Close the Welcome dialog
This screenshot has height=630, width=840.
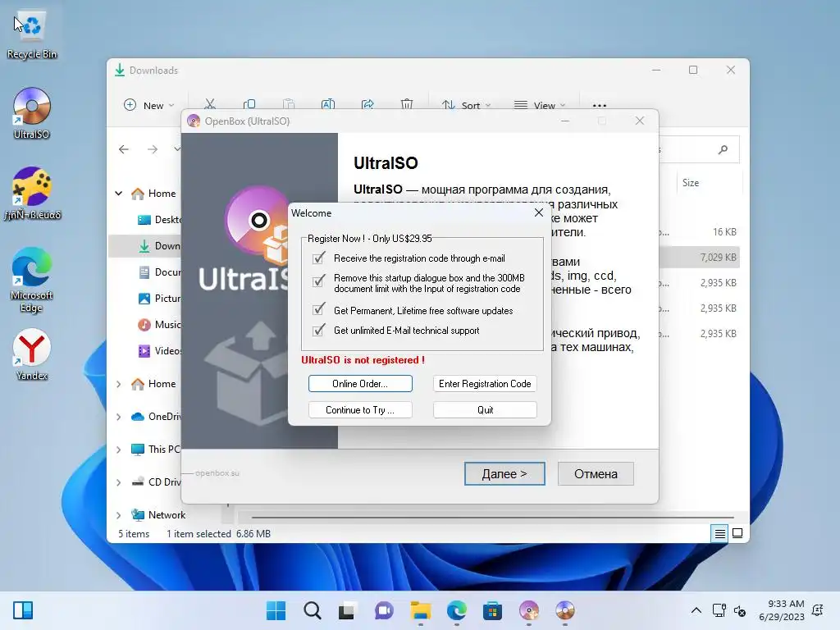[x=539, y=212]
